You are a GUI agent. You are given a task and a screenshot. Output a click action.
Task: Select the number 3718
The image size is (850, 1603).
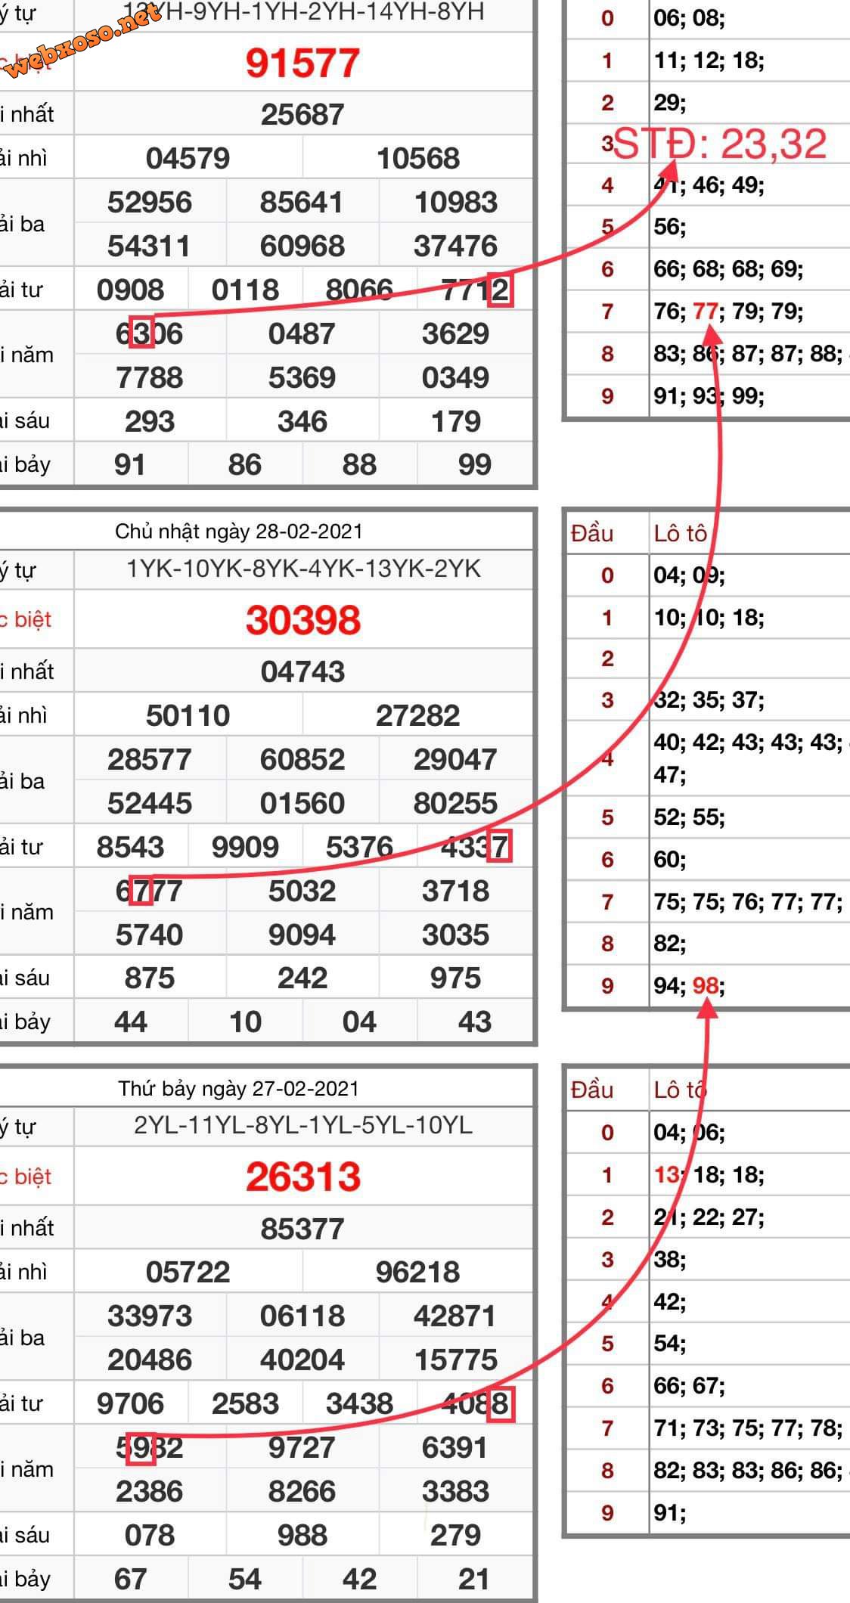coord(456,891)
